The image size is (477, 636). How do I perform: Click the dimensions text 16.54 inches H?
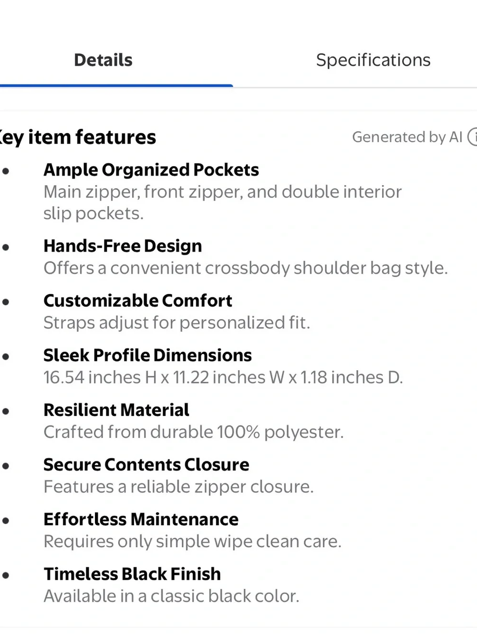(x=100, y=377)
